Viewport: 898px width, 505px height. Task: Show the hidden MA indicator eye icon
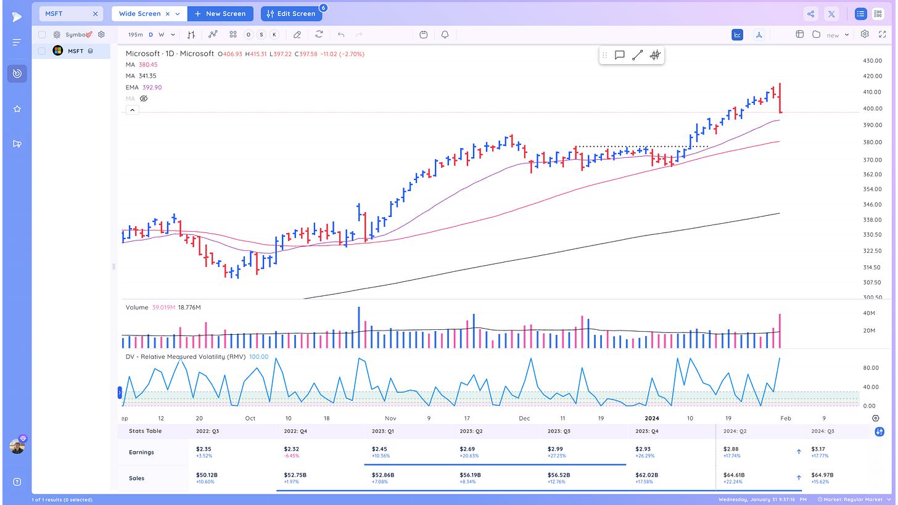144,99
